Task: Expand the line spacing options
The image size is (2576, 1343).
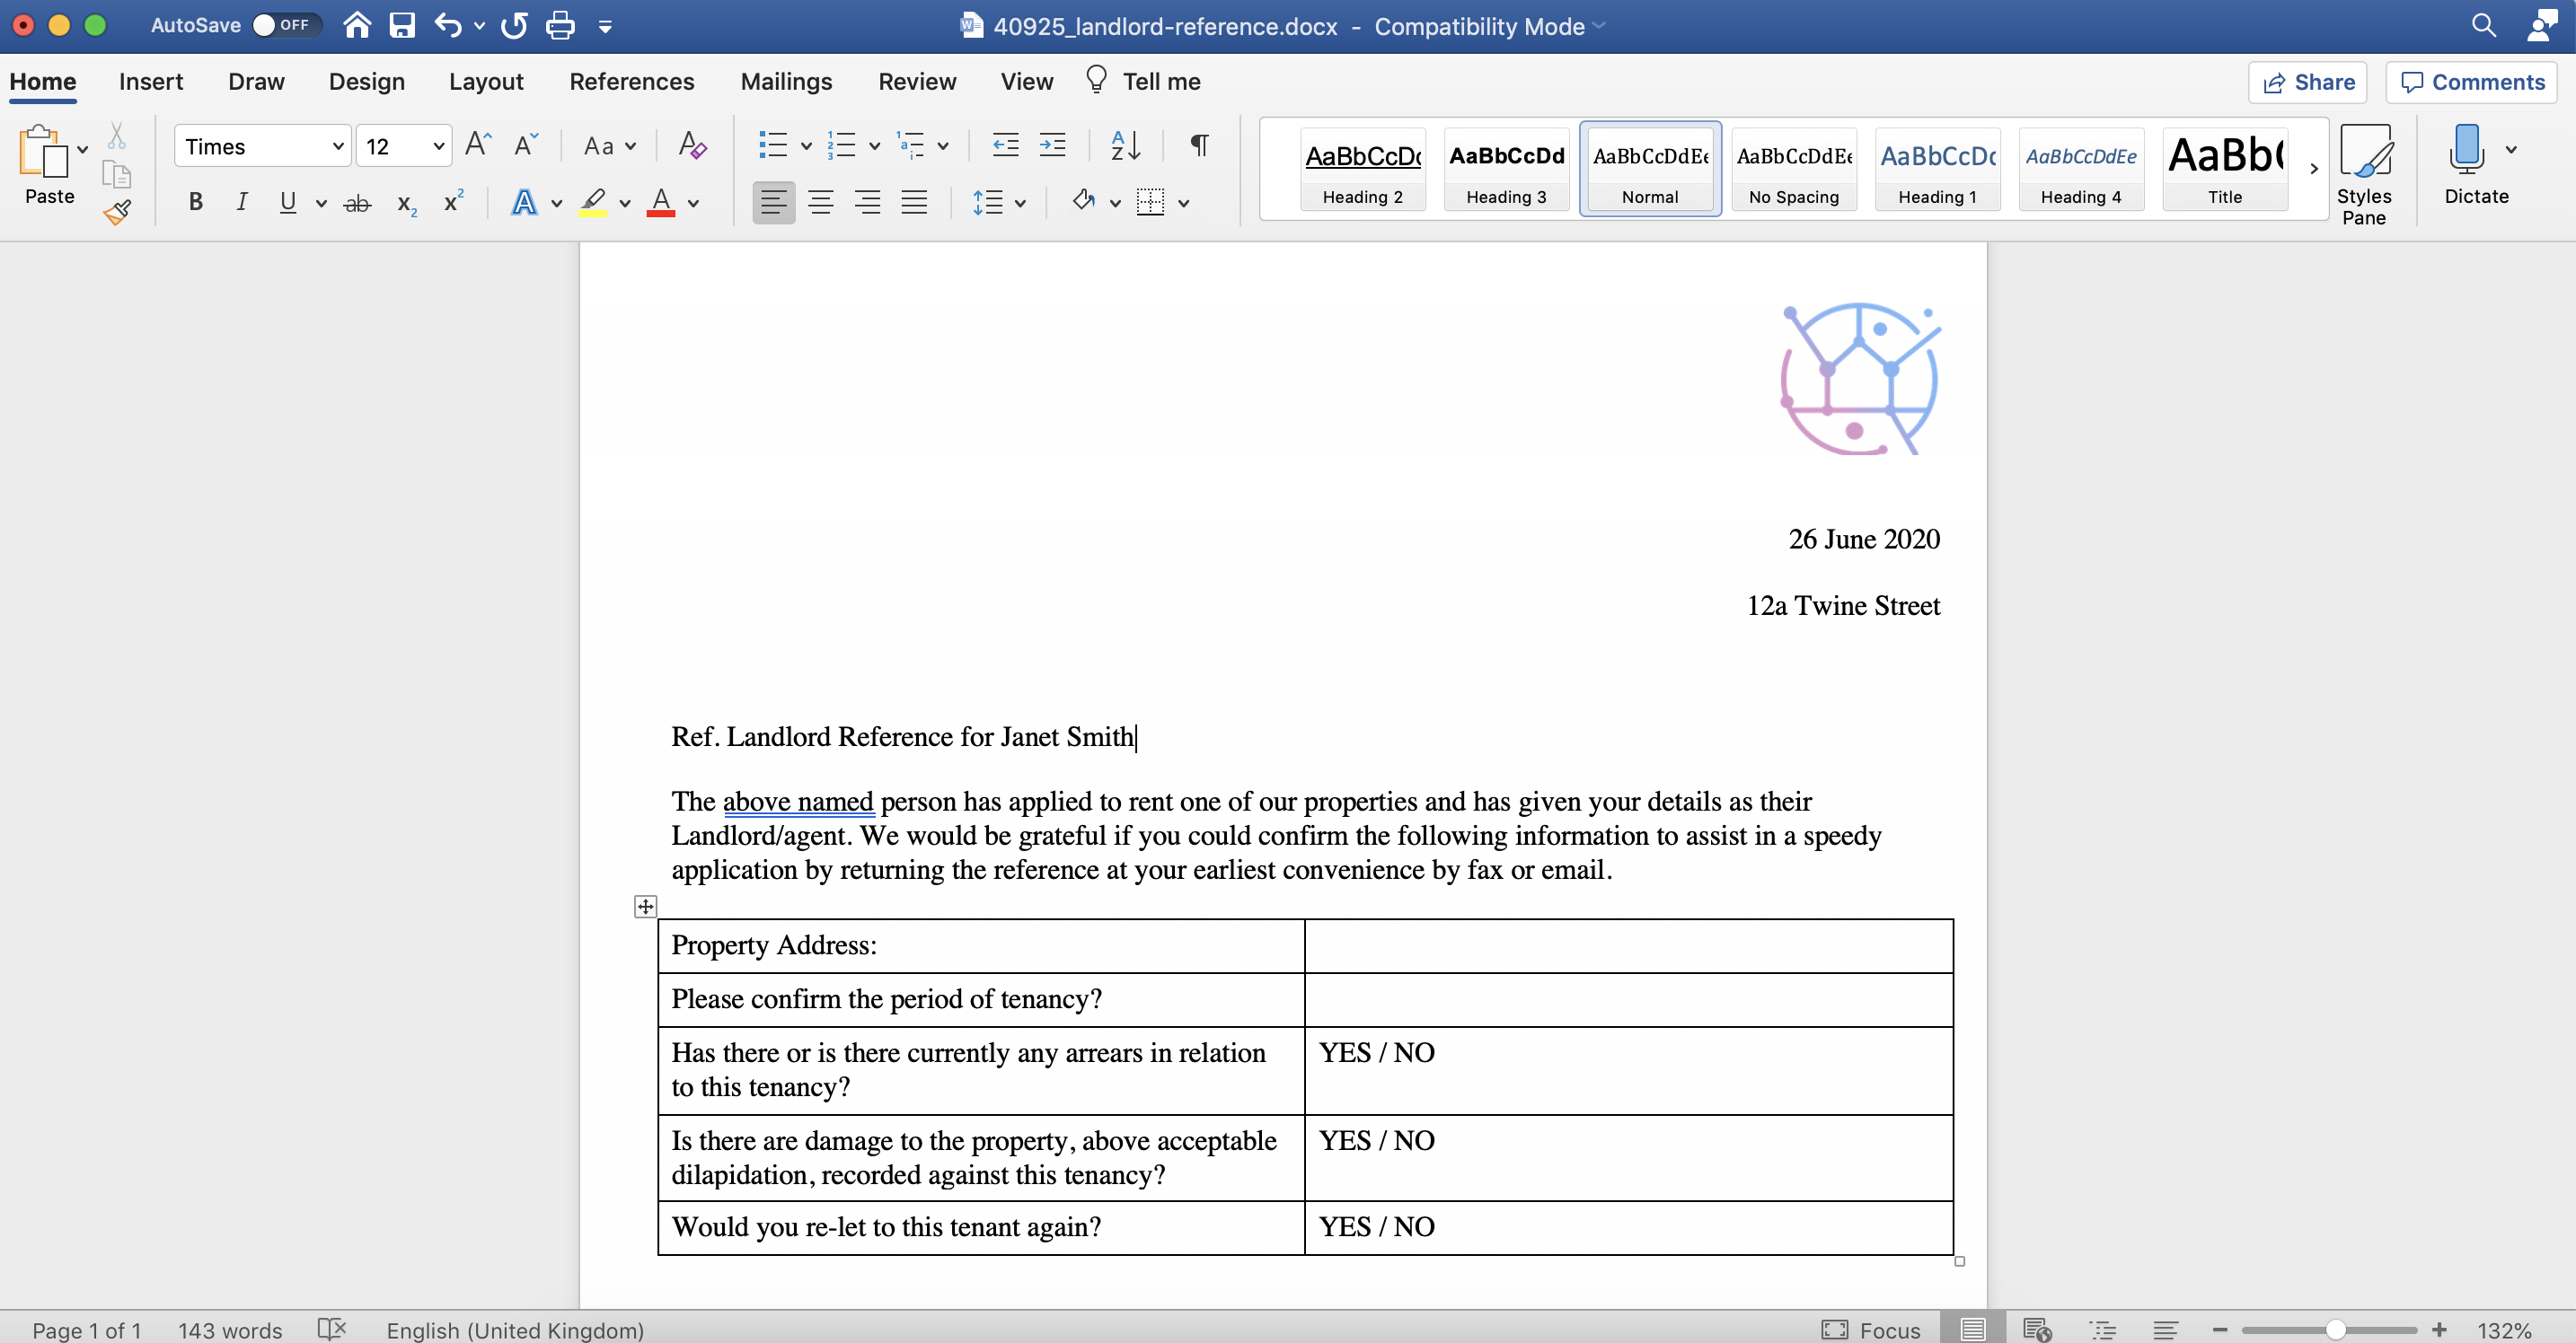Action: click(1019, 202)
